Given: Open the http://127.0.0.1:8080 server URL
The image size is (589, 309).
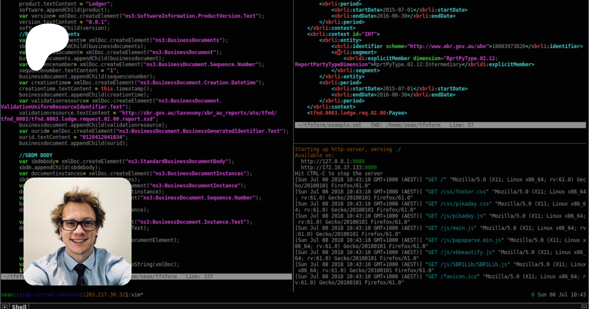Looking at the screenshot, I should 332,161.
